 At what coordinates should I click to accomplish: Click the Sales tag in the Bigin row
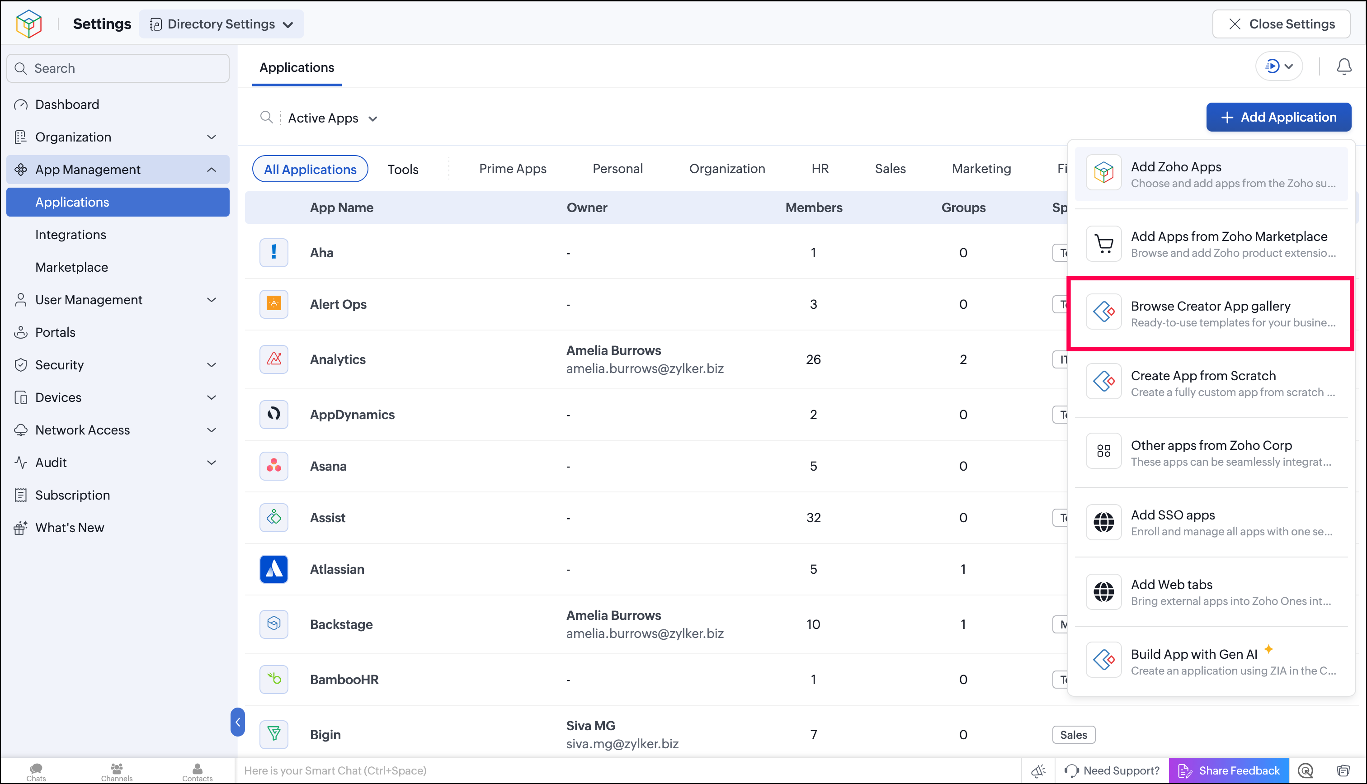(1073, 734)
